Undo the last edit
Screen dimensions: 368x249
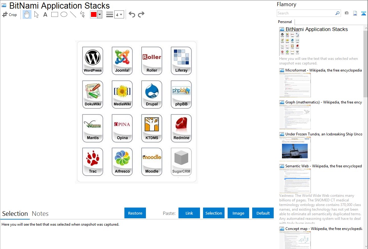132,14
